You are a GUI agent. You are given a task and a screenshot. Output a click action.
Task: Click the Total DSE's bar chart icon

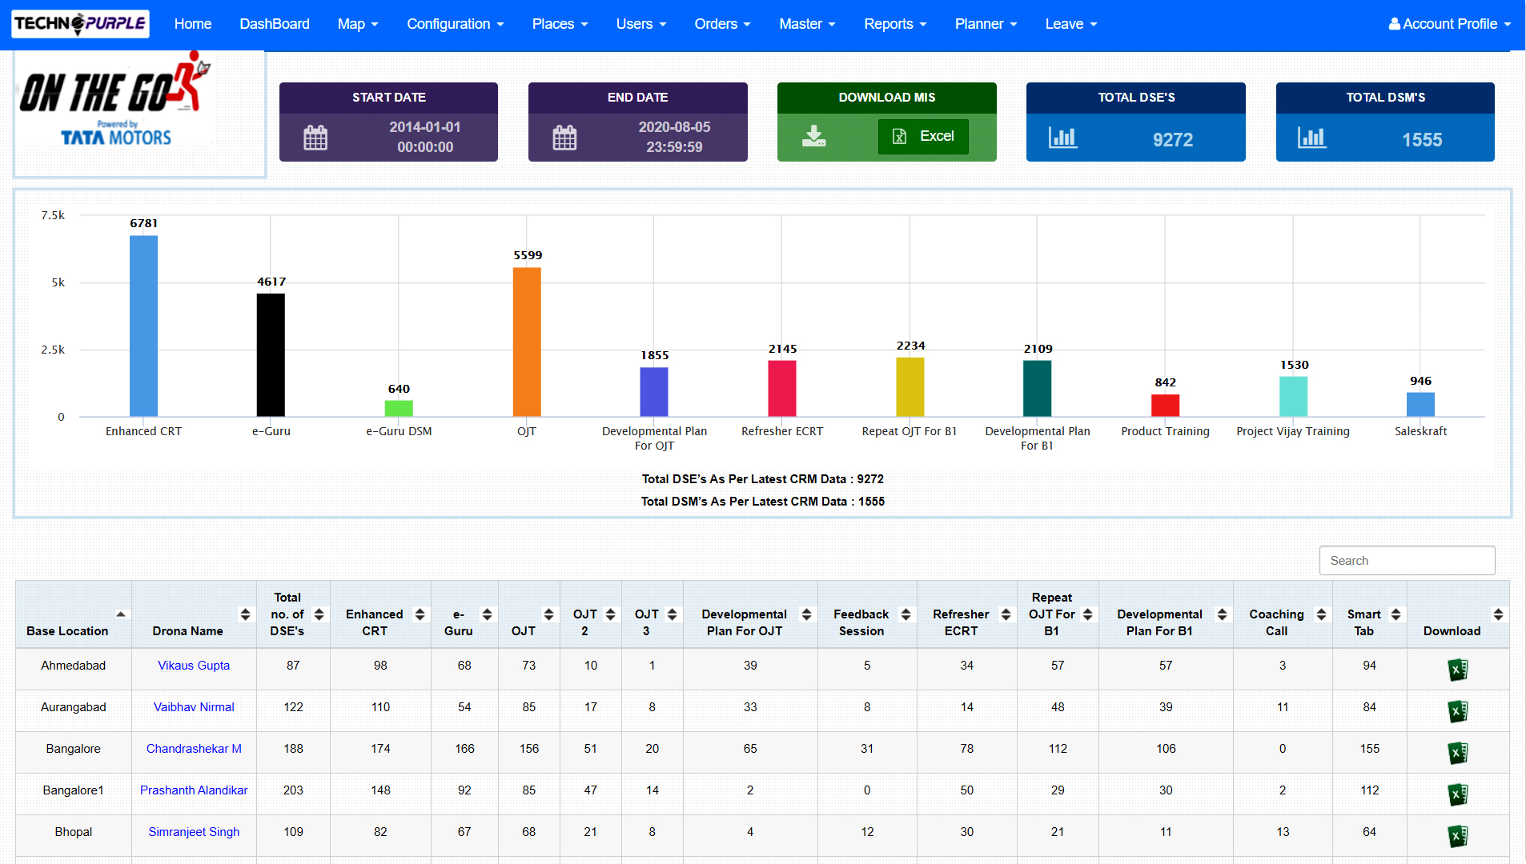point(1062,138)
